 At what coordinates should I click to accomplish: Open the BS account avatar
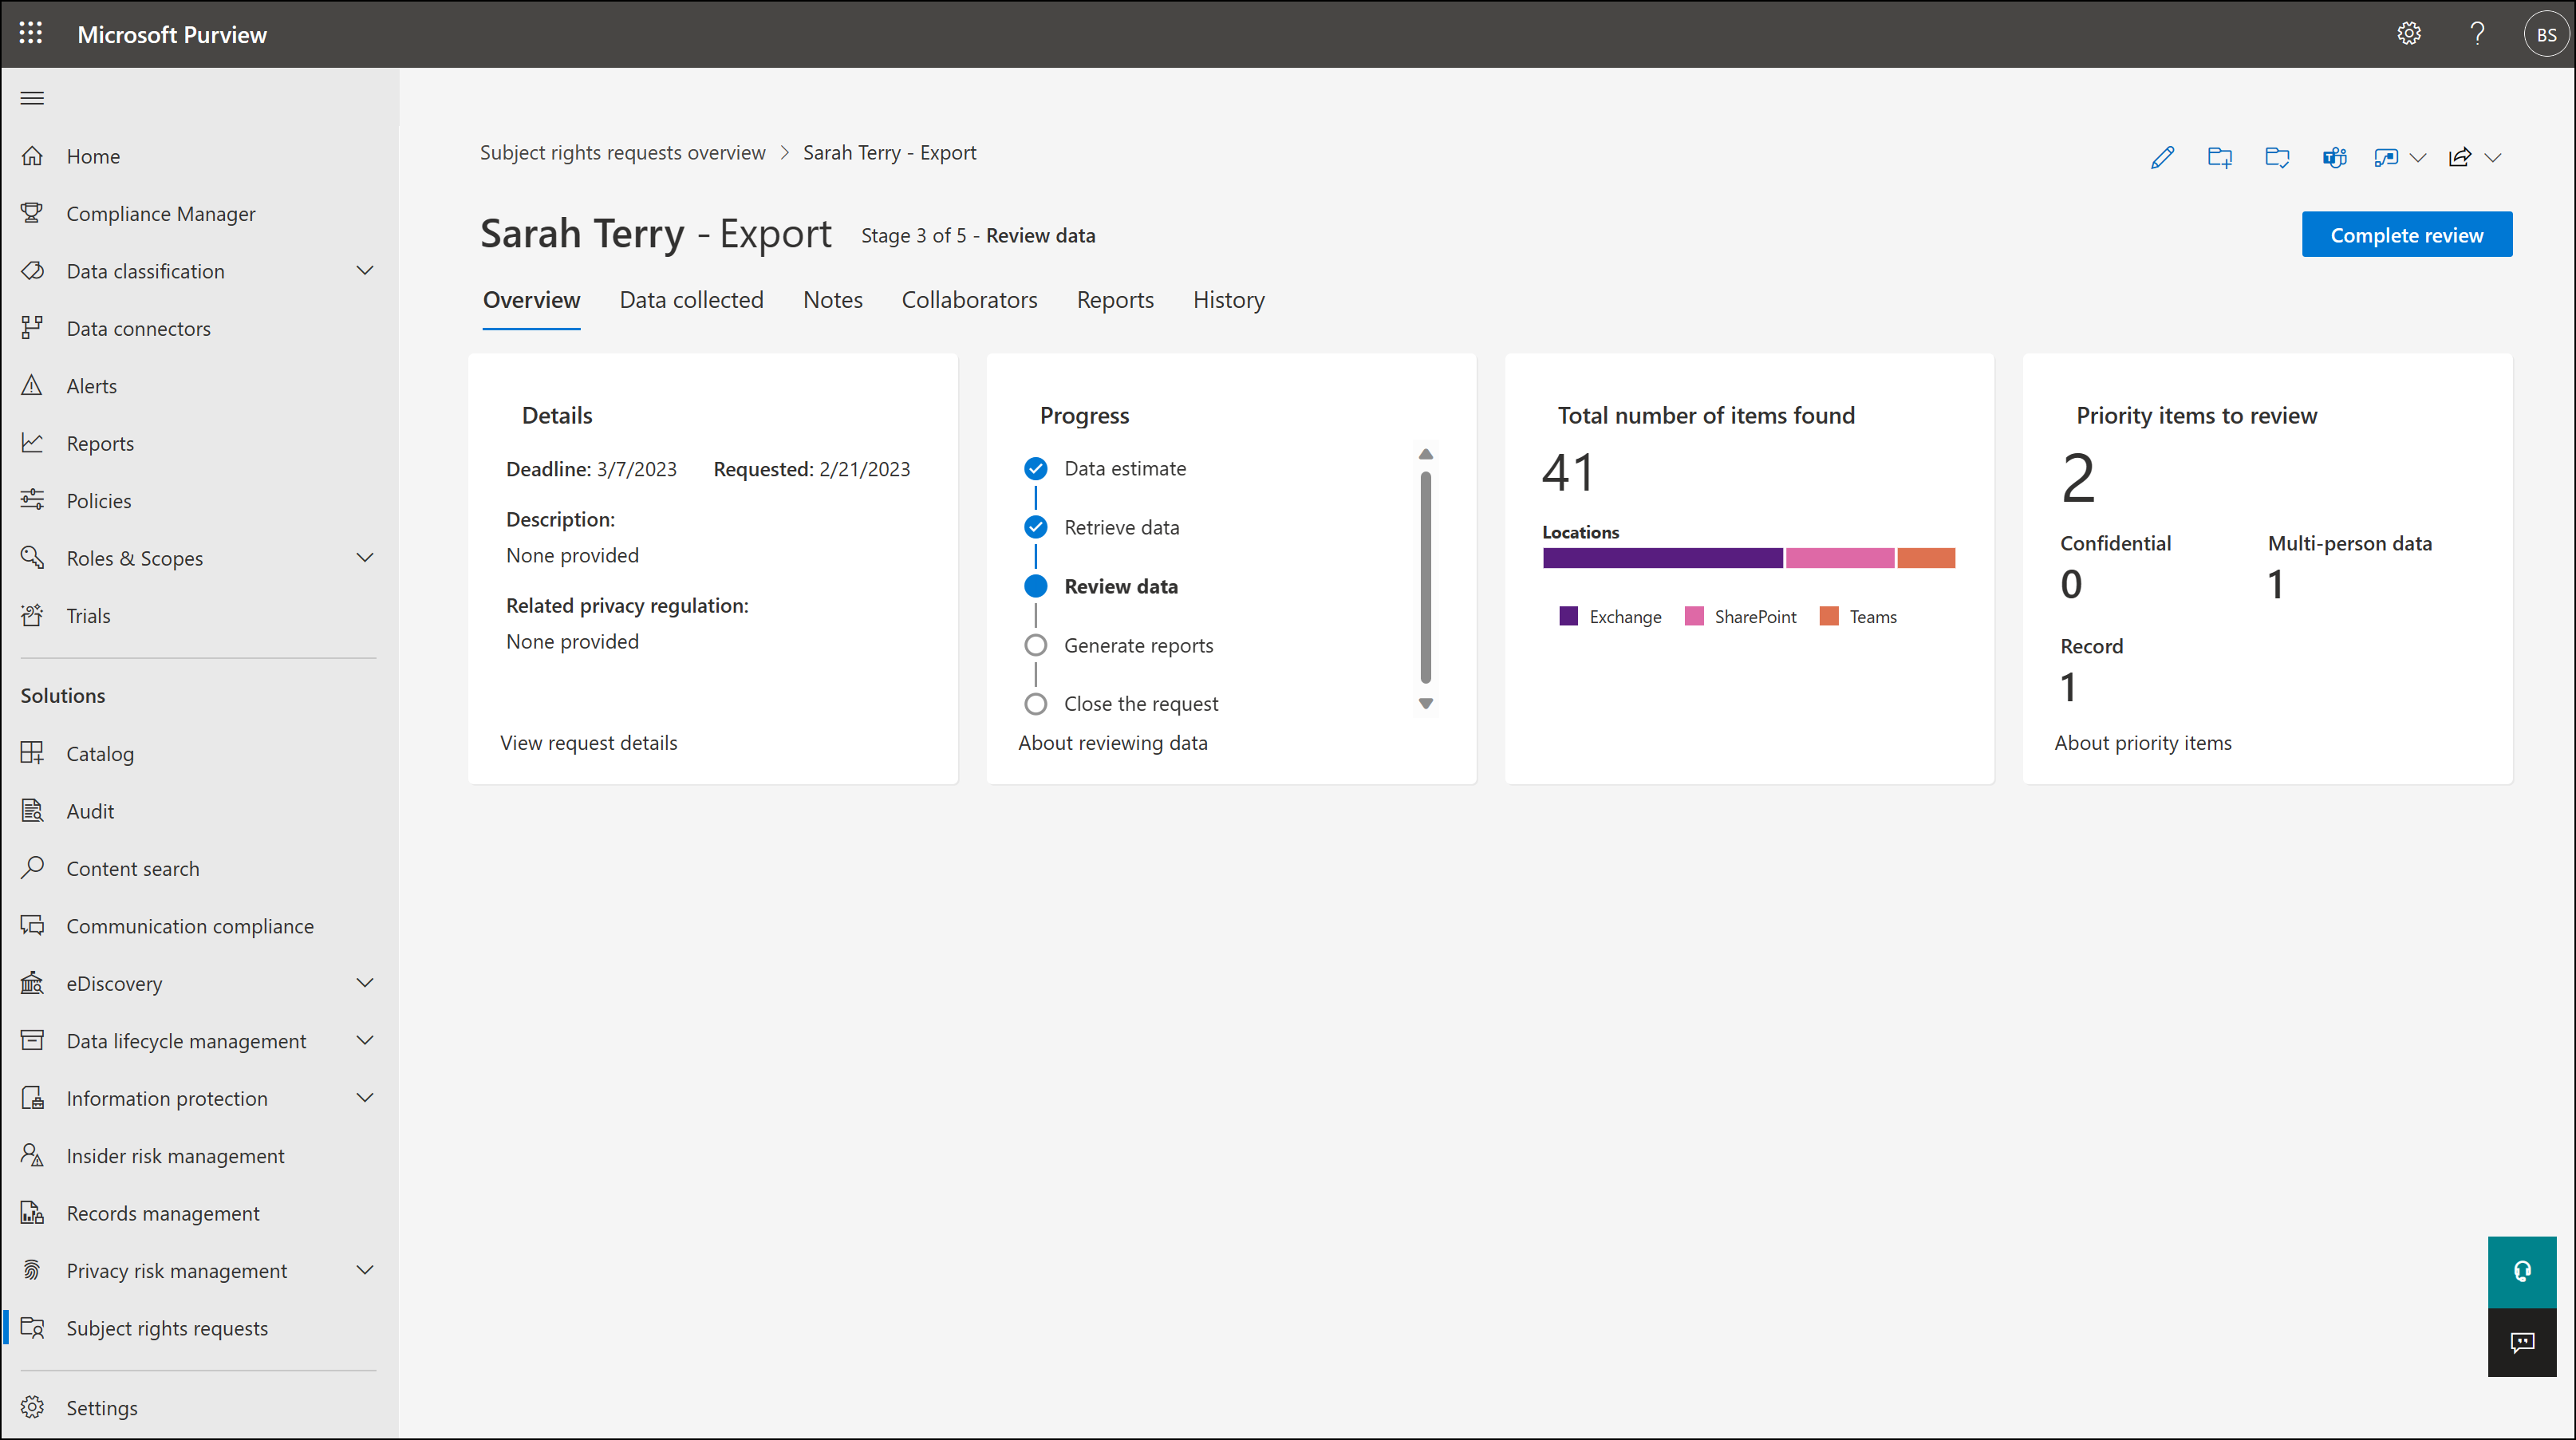[2546, 34]
